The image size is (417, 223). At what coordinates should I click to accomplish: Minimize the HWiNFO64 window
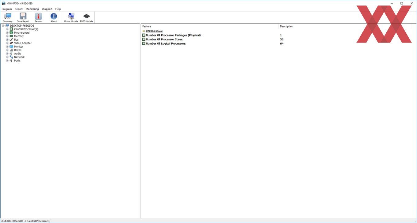click(392, 3)
